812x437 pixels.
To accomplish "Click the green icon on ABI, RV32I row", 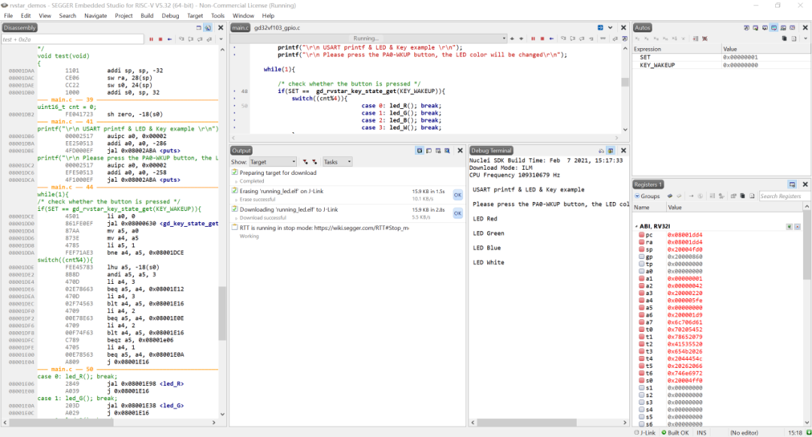I will [789, 227].
